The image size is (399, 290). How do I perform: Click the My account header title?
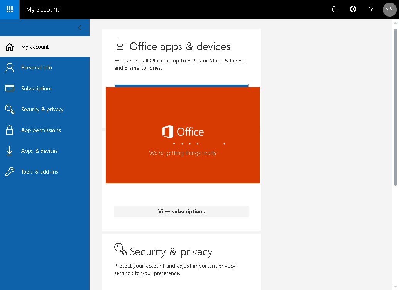(x=43, y=9)
